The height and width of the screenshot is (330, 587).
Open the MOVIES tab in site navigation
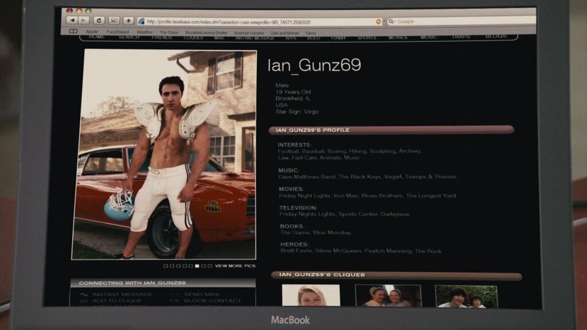pyautogui.click(x=398, y=37)
